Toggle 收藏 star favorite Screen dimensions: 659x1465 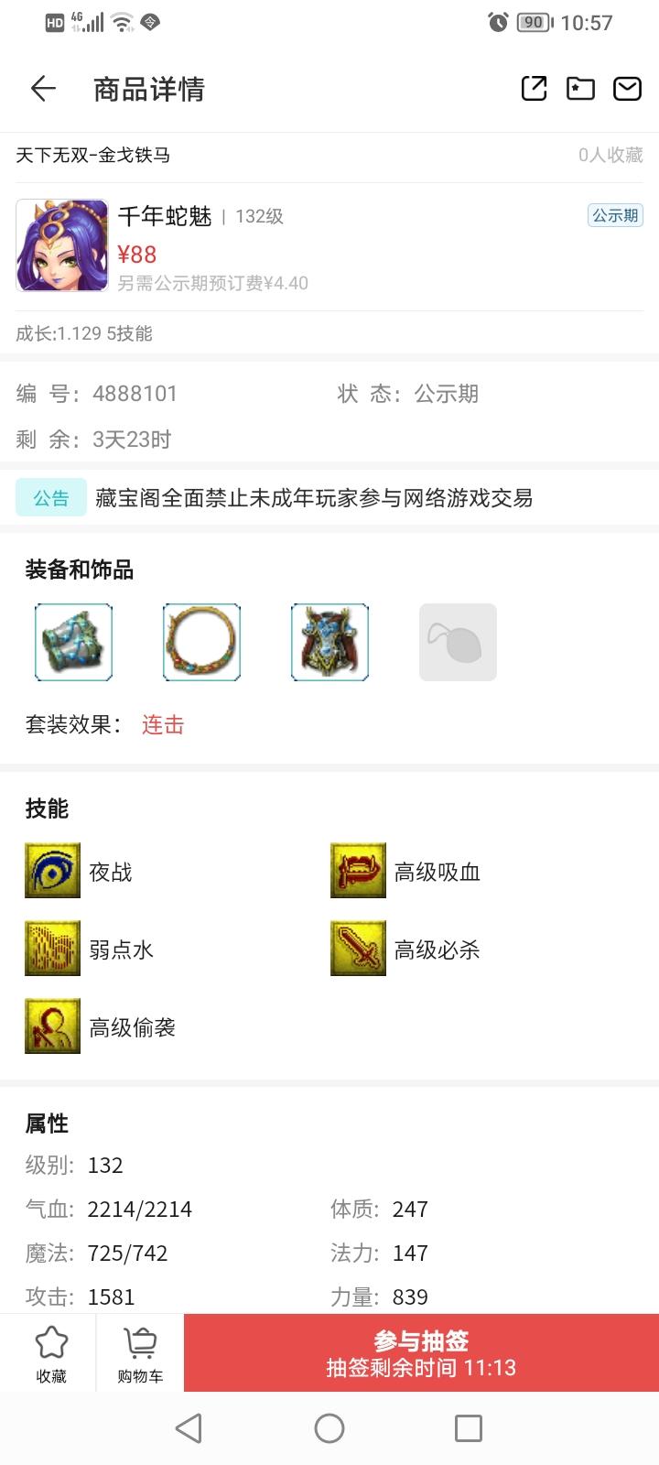click(x=51, y=1353)
